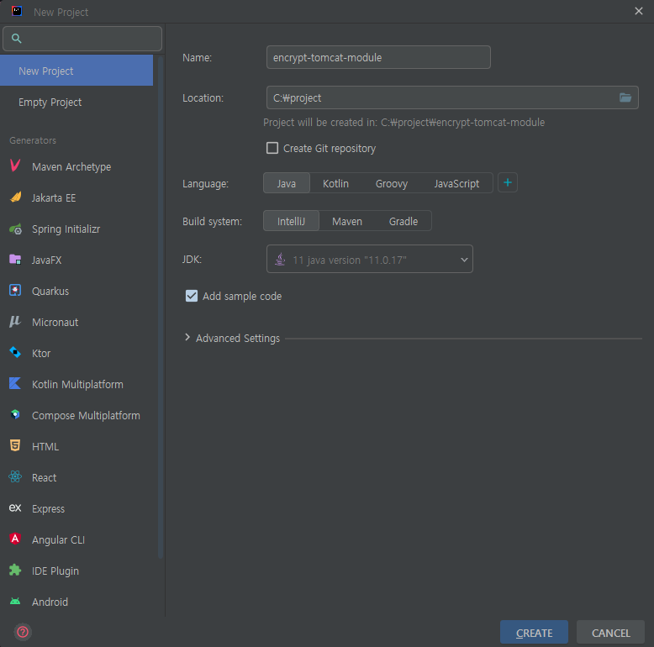Select Quarkus generator label

50,291
